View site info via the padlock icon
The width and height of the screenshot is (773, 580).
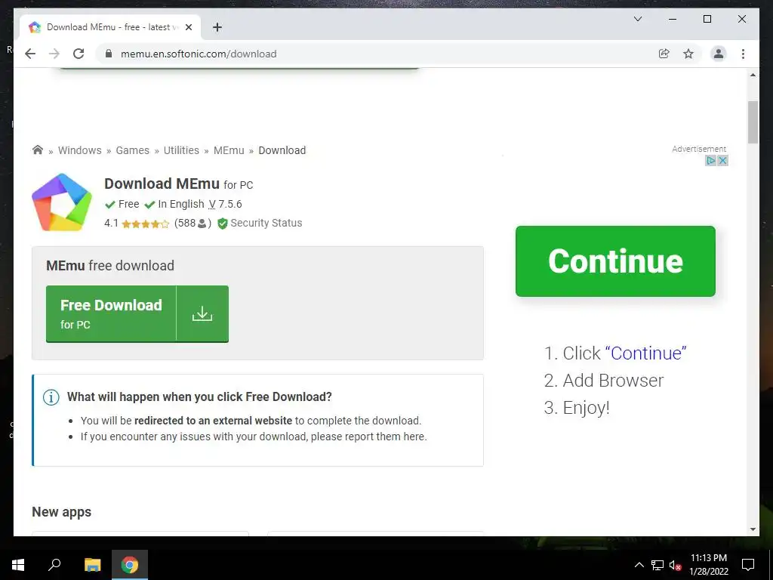109,54
